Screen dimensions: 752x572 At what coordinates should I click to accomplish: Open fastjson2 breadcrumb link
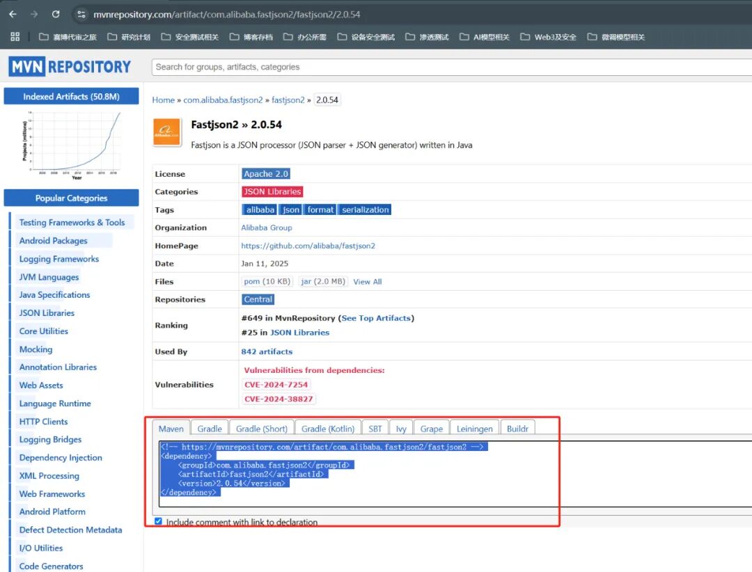pyautogui.click(x=288, y=100)
